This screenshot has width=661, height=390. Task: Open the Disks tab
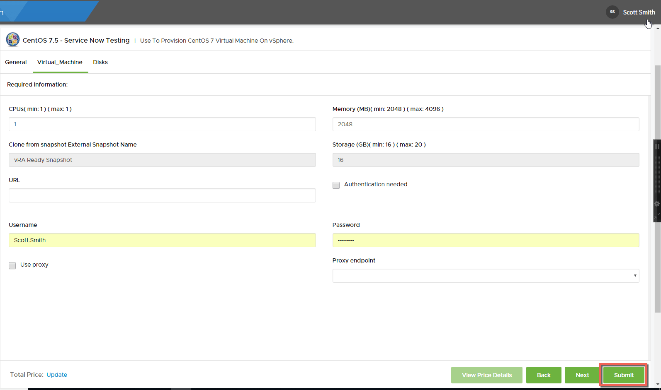(100, 62)
